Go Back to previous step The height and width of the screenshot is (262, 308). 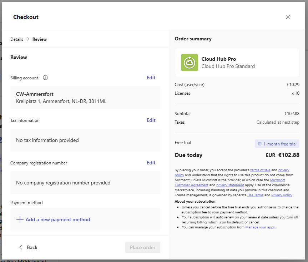pyautogui.click(x=28, y=247)
